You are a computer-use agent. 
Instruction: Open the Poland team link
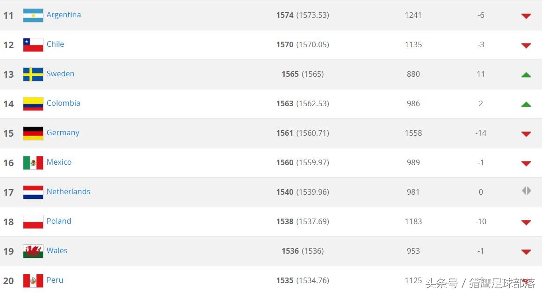[x=59, y=221]
